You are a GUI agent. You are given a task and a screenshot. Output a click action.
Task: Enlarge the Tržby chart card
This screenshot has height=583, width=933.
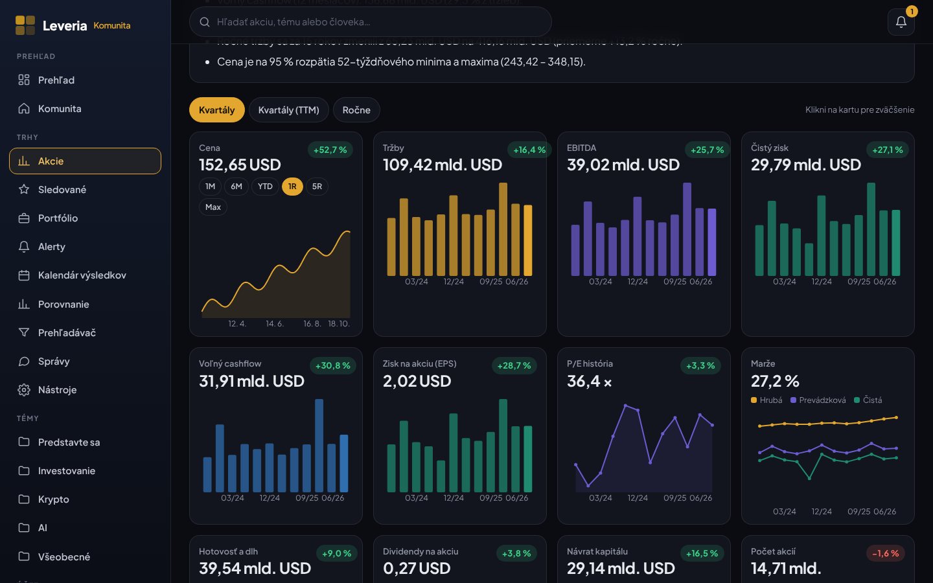460,234
